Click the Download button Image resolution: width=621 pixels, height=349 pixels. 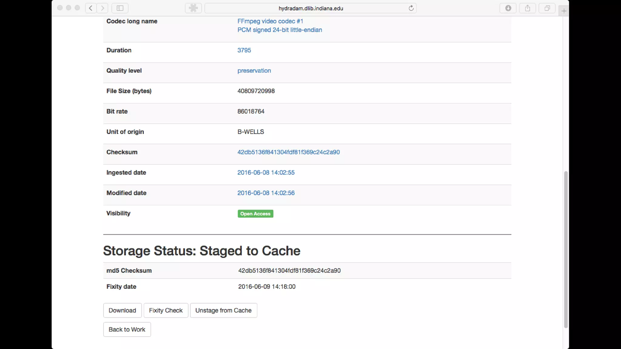[122, 310]
